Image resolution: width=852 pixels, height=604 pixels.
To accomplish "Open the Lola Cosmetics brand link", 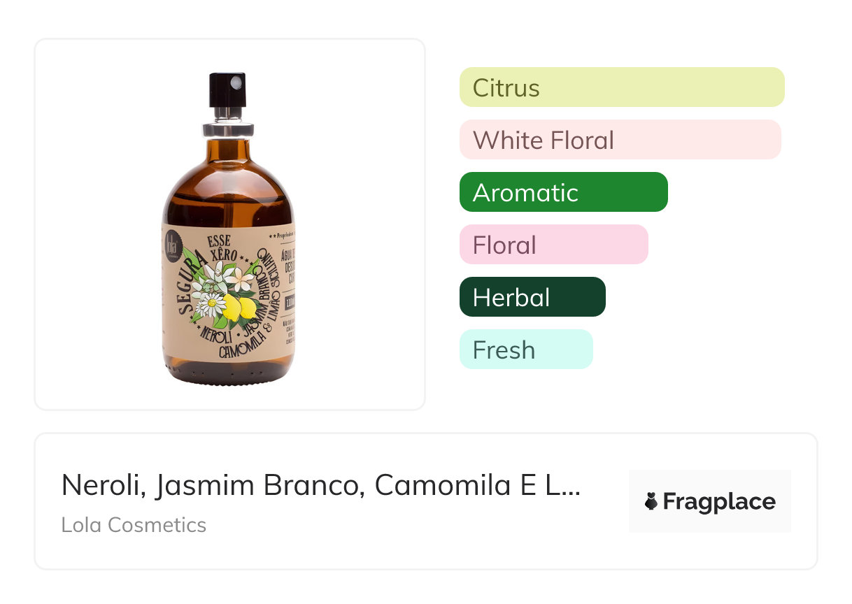I will 134,524.
